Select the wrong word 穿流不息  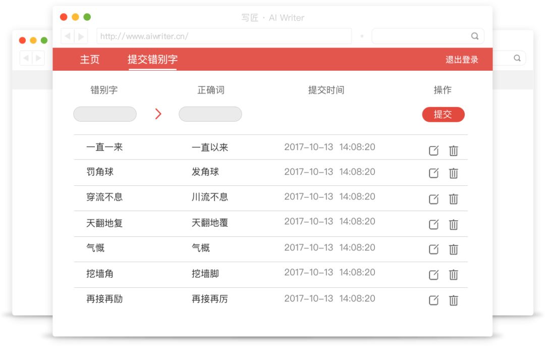click(x=104, y=197)
